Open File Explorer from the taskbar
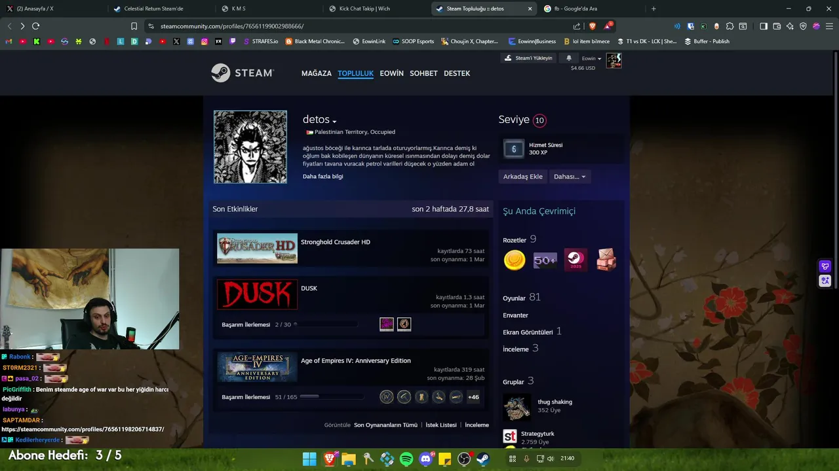Viewport: 839px width, 471px height. (349, 459)
